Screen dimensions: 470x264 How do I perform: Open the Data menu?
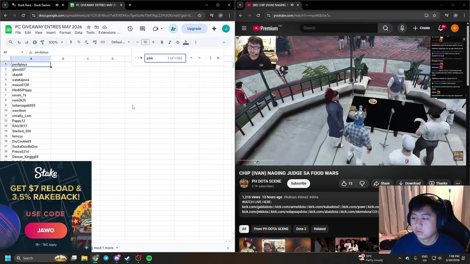[79, 33]
